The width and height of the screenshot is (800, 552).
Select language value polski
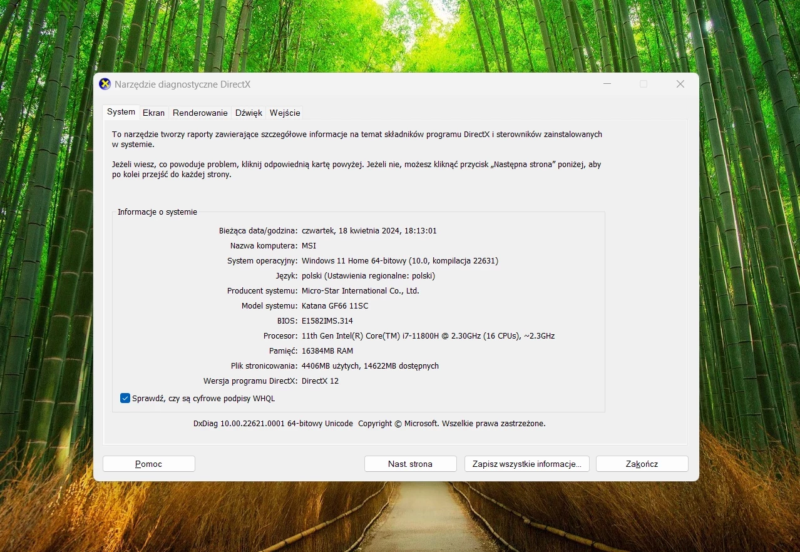pos(368,275)
